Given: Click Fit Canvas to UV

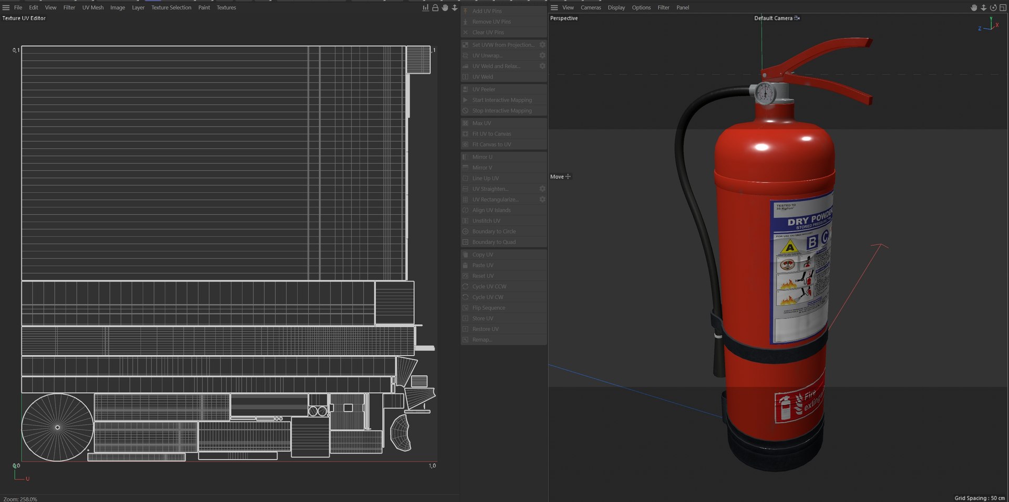Looking at the screenshot, I should [x=504, y=144].
